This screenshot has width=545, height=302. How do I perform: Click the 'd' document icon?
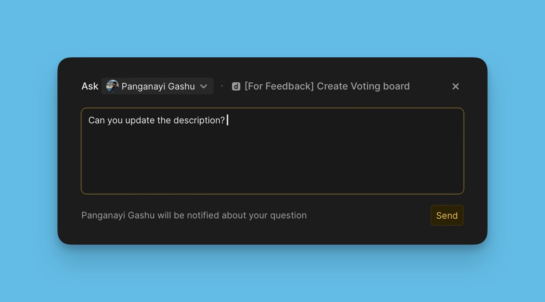[x=236, y=86]
